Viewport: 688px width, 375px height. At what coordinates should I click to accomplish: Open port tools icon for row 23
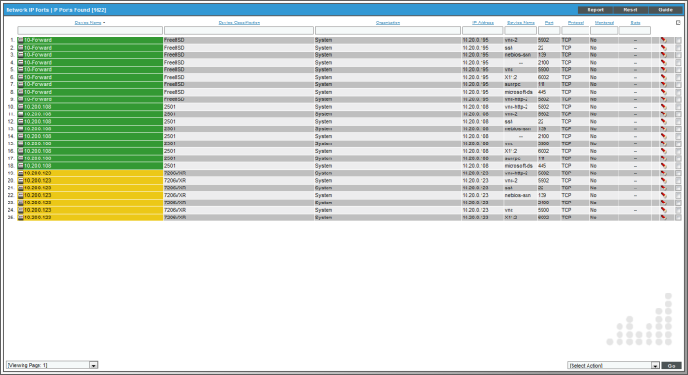pyautogui.click(x=664, y=202)
